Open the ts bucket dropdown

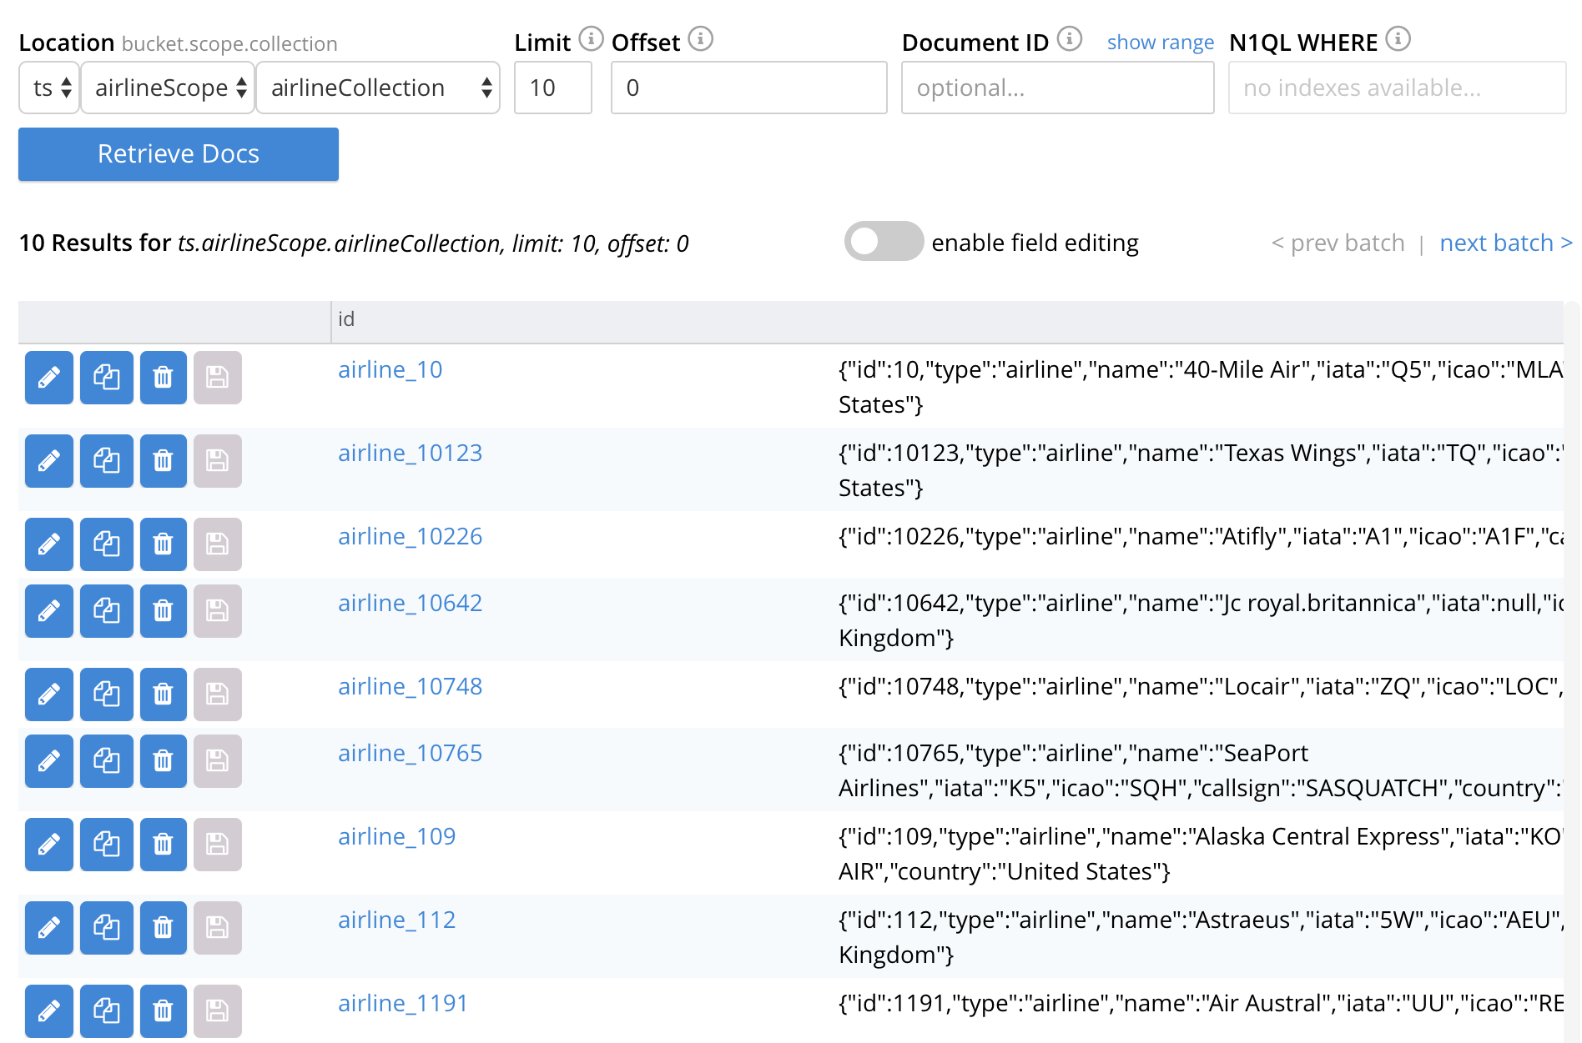[x=49, y=88]
